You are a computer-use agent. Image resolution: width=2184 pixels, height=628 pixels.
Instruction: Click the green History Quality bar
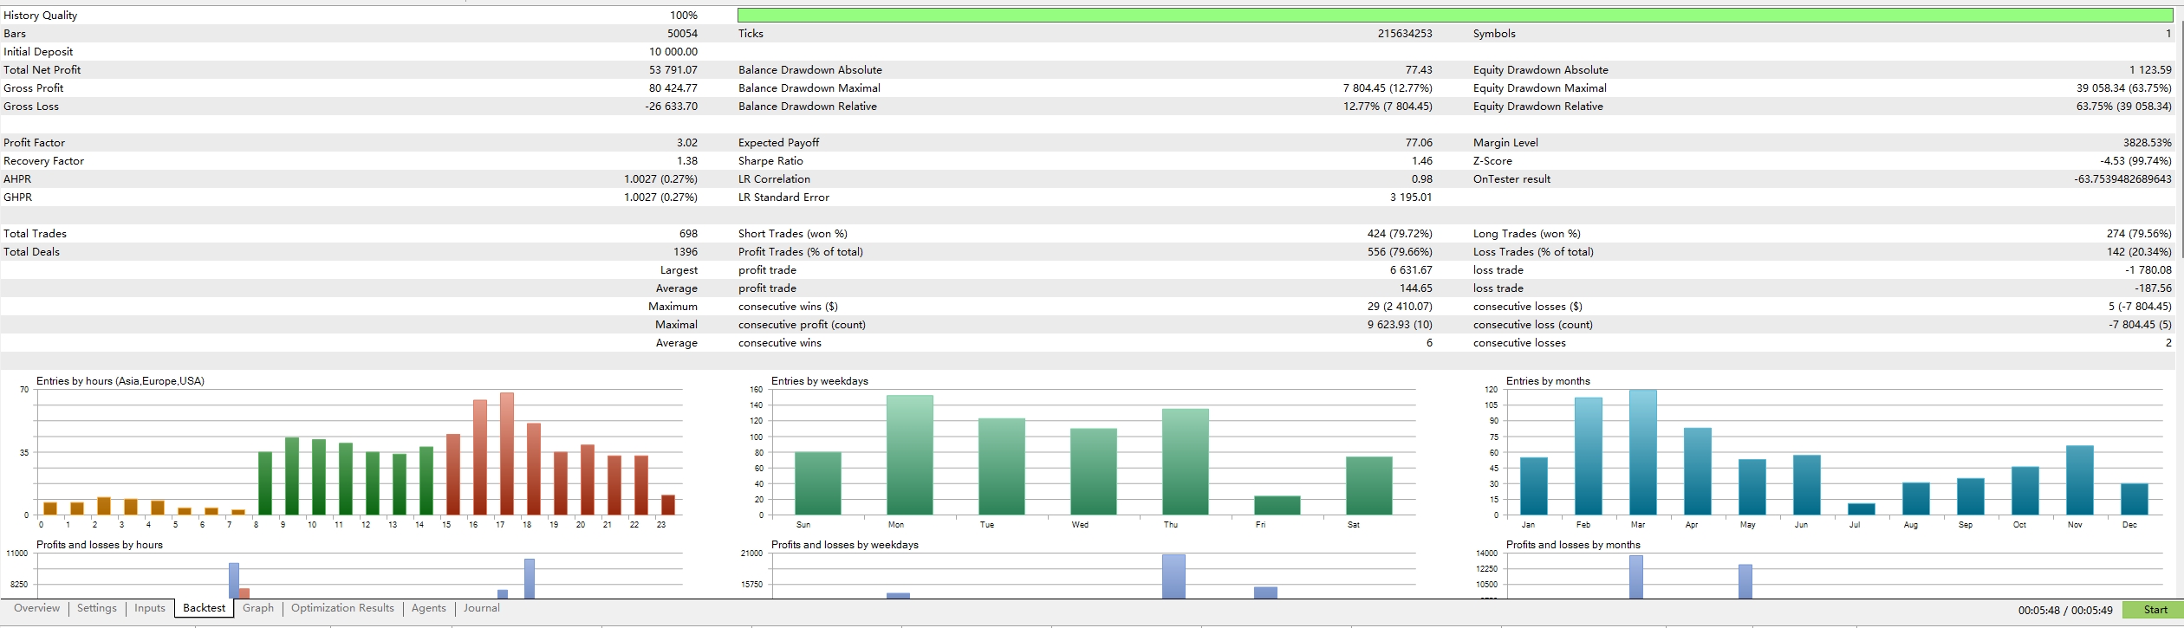tap(1455, 16)
